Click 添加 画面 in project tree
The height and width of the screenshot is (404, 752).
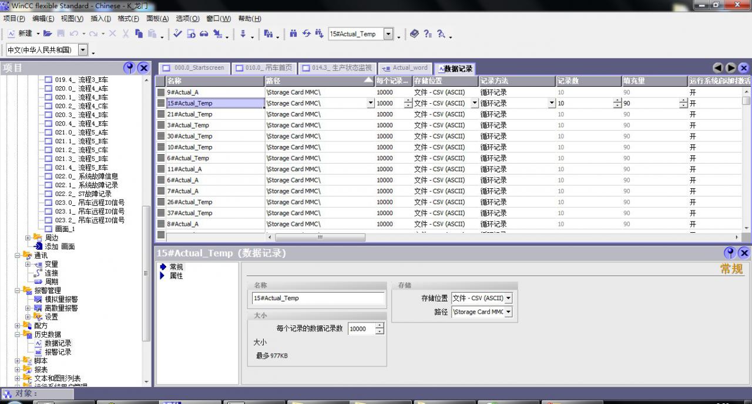pos(60,246)
